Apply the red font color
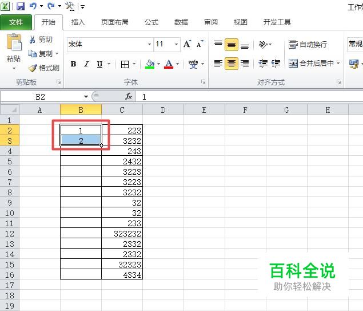363x311 pixels. 169,64
